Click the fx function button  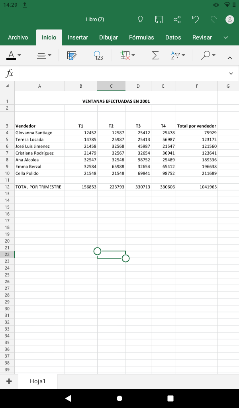click(x=10, y=74)
